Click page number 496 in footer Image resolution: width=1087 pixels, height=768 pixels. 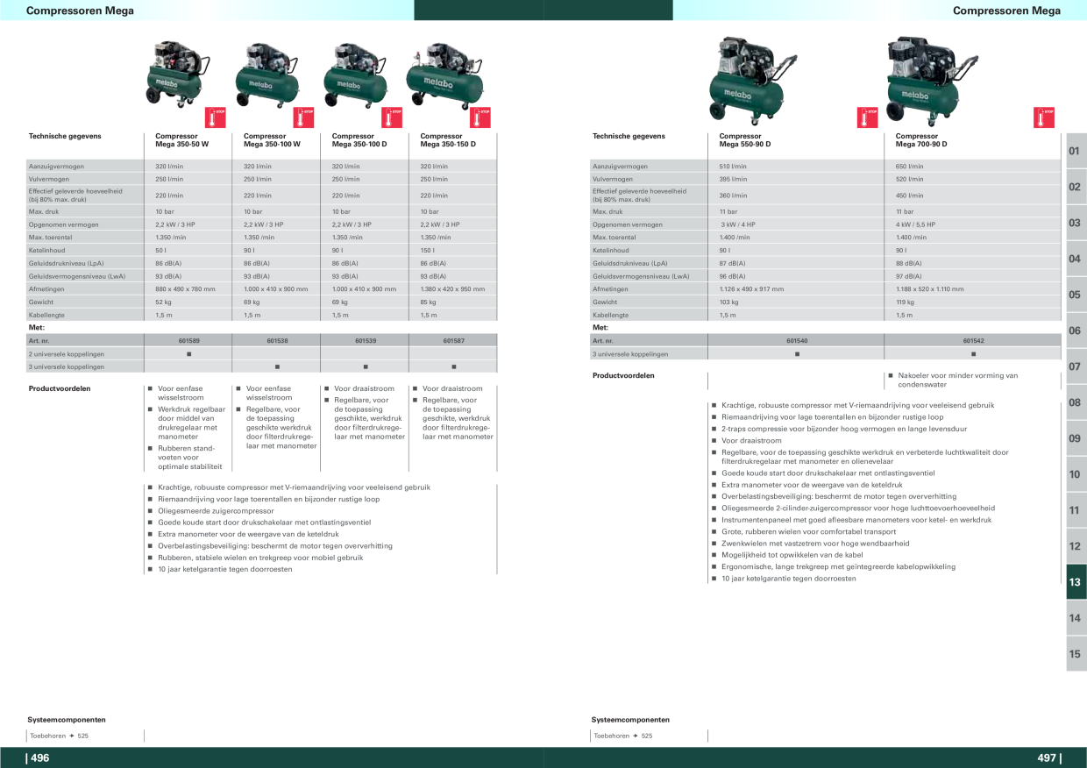40,758
